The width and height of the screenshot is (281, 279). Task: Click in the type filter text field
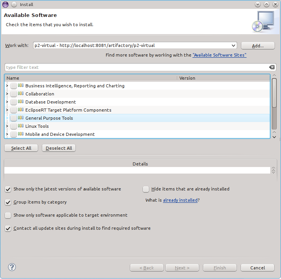(x=137, y=67)
